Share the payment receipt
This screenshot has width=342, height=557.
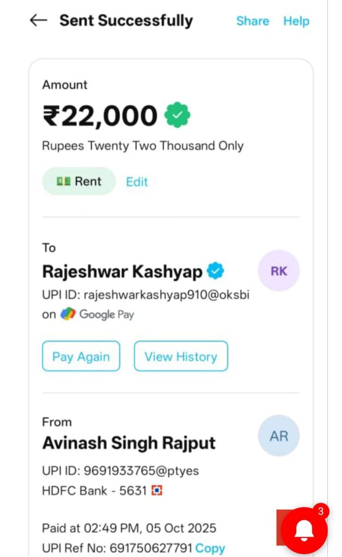point(253,21)
